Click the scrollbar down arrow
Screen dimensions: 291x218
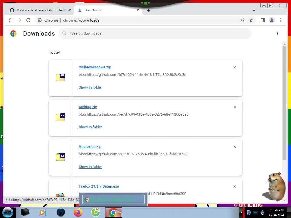click(284, 200)
